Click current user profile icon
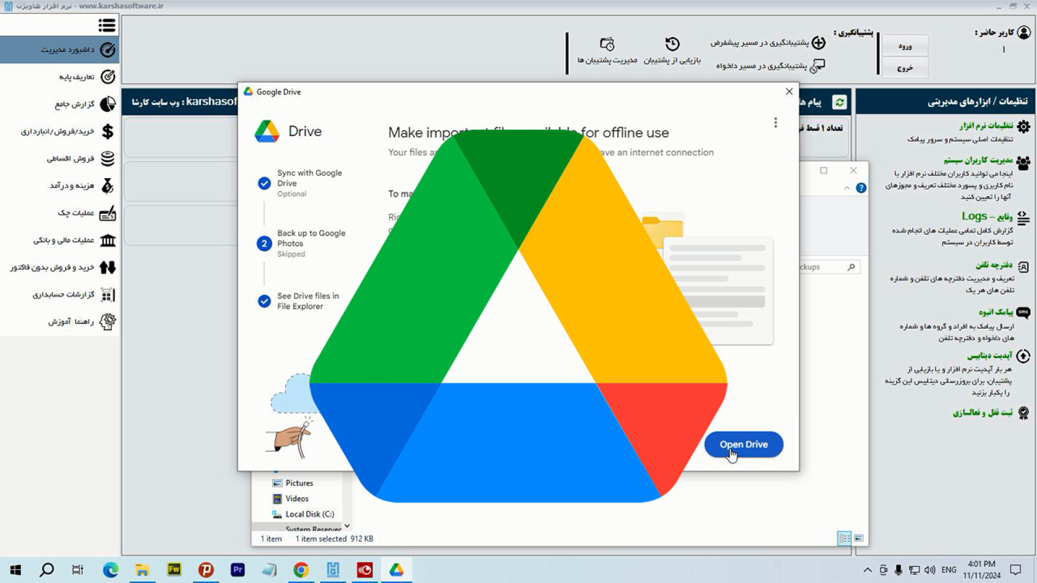 1023,32
